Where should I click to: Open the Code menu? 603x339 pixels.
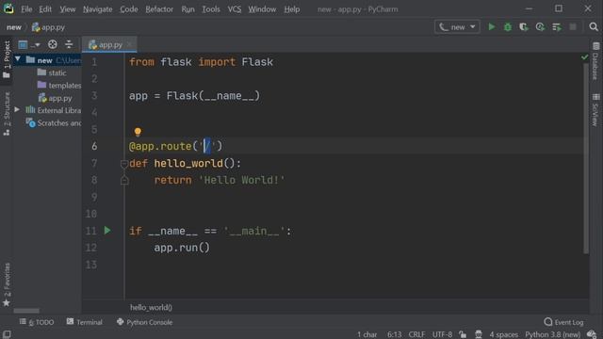pyautogui.click(x=129, y=9)
